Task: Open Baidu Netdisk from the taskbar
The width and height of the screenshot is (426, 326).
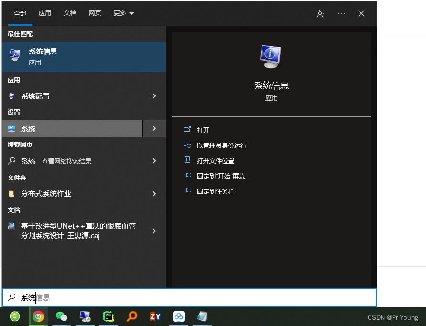Action: click(179, 316)
